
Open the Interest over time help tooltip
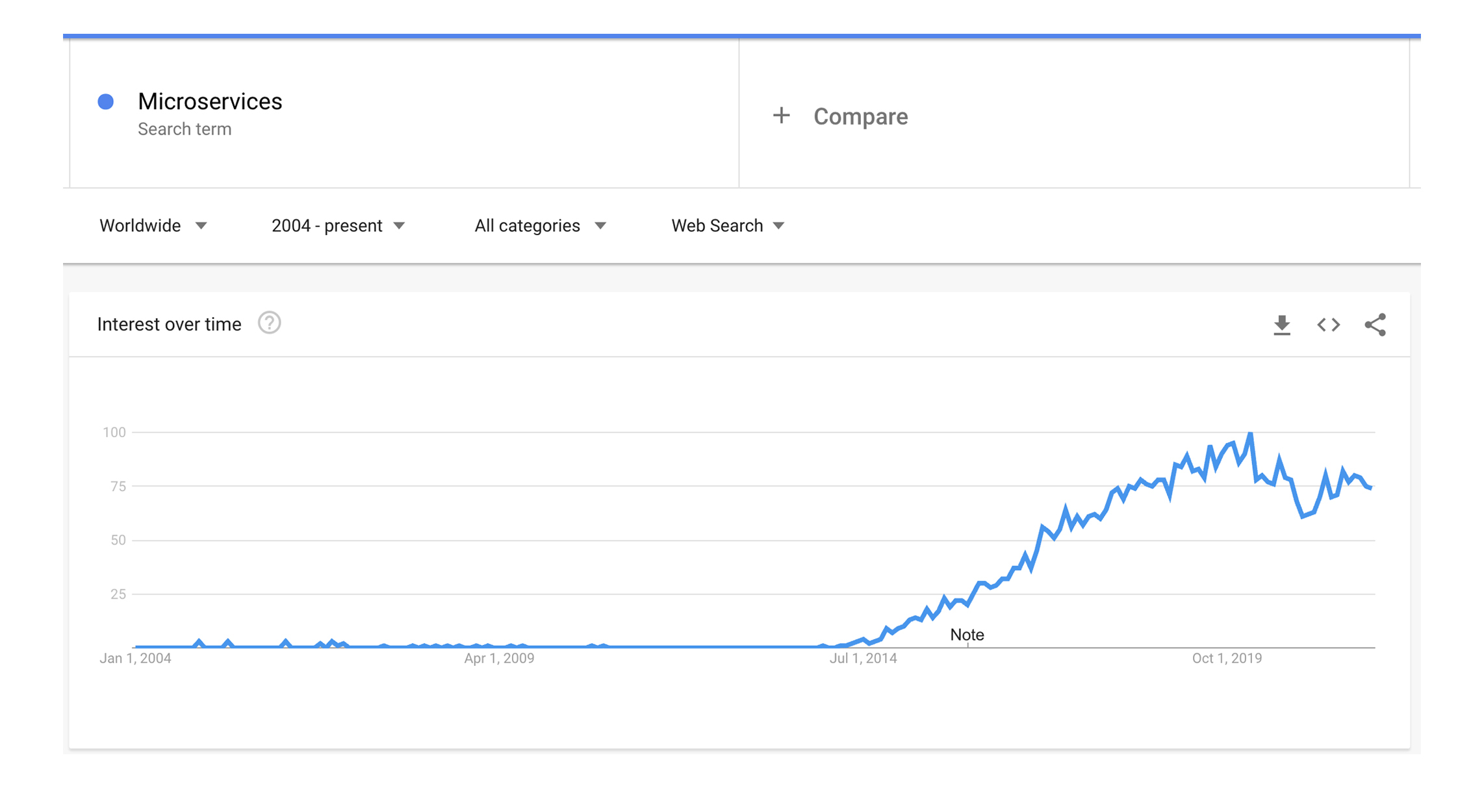(x=269, y=323)
